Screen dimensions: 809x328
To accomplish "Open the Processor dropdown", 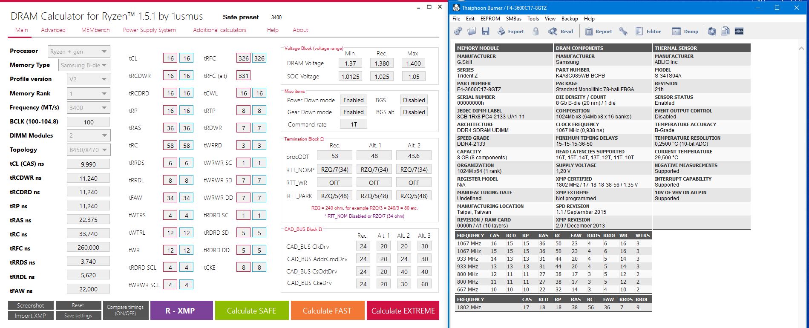I will pyautogui.click(x=79, y=52).
